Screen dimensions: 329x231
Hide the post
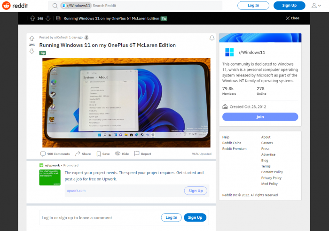tap(122, 154)
